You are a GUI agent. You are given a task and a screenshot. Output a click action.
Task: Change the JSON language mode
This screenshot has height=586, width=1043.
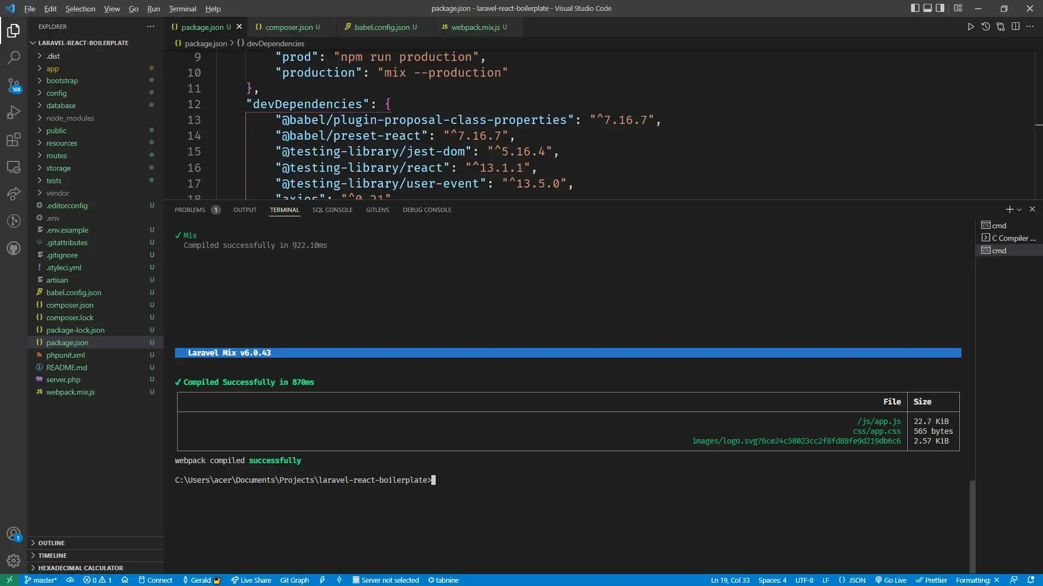tap(852, 580)
